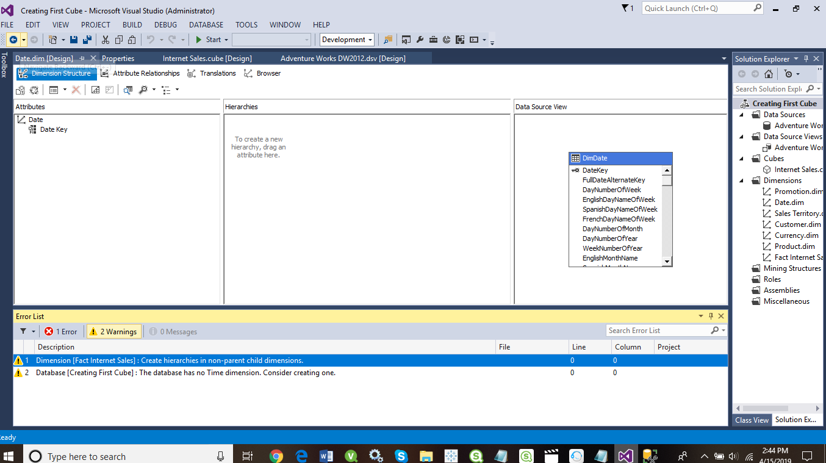Click the Copy toolbar icon

[119, 40]
